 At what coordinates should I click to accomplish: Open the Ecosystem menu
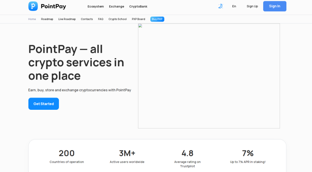pyautogui.click(x=96, y=7)
